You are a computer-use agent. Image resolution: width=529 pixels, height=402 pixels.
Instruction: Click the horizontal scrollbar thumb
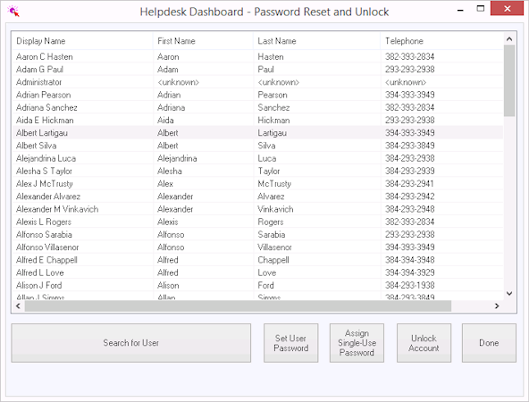238,306
